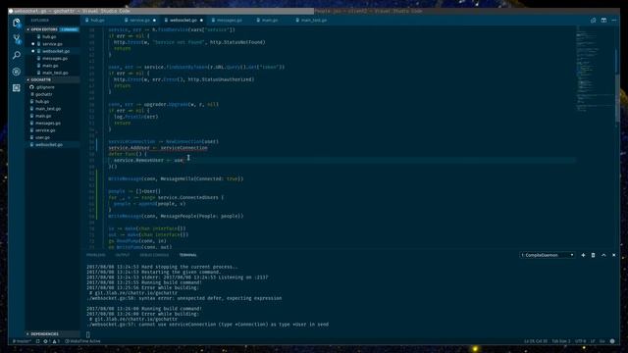Open the CompileDaemon terminal selector dropdown

(x=548, y=255)
